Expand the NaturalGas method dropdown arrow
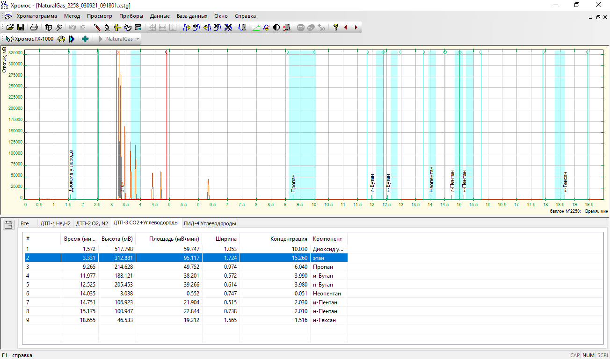Viewport: 610px width, 359px height. [x=138, y=39]
